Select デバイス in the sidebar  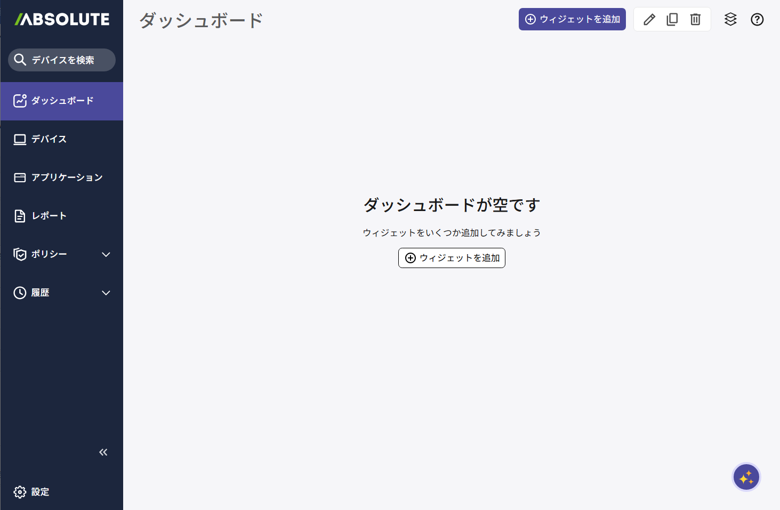[x=49, y=139]
